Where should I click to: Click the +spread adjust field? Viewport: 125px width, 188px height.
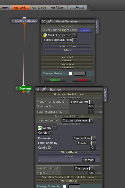pos(88,160)
